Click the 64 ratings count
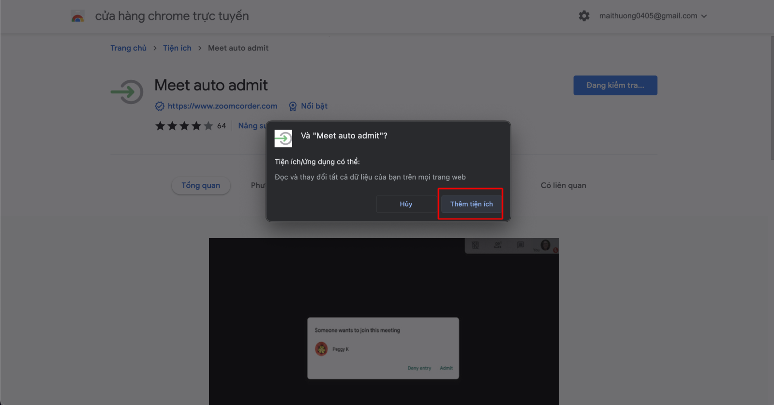The image size is (774, 405). click(x=222, y=126)
